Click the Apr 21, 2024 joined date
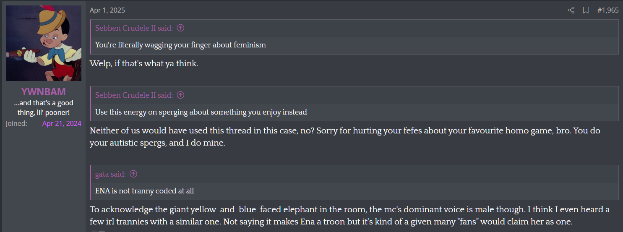The height and width of the screenshot is (232, 623). [x=62, y=123]
